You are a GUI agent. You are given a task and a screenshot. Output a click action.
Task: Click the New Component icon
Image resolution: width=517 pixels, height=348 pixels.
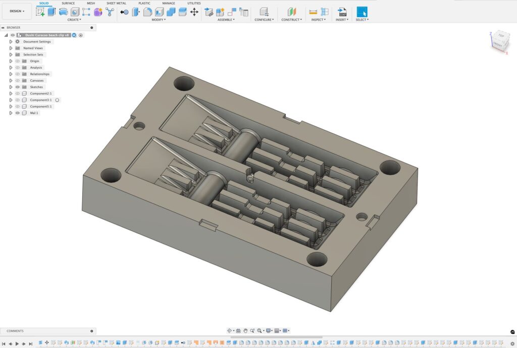pos(220,12)
